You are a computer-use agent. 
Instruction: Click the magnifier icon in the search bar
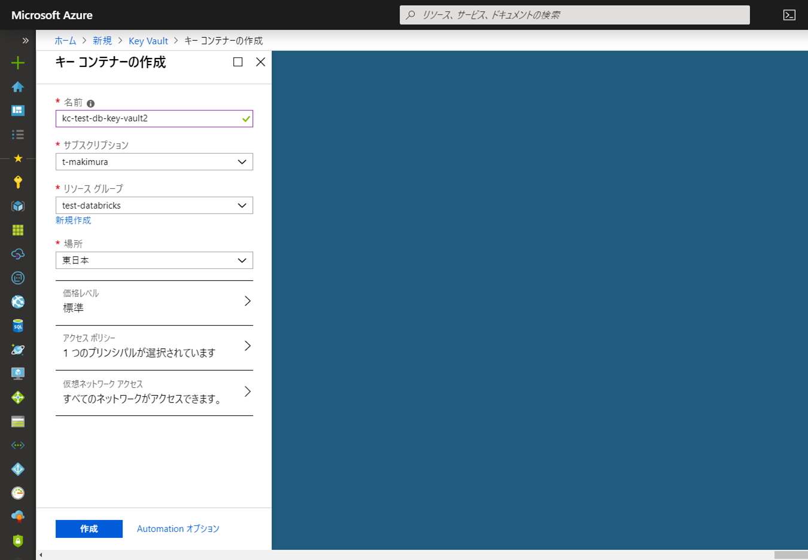point(410,15)
